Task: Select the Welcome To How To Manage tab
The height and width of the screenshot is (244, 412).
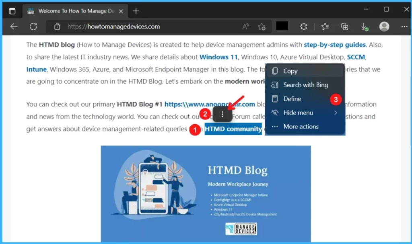Action: 75,11
